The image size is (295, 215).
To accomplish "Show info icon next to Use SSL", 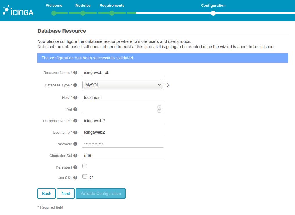I will tap(75, 178).
